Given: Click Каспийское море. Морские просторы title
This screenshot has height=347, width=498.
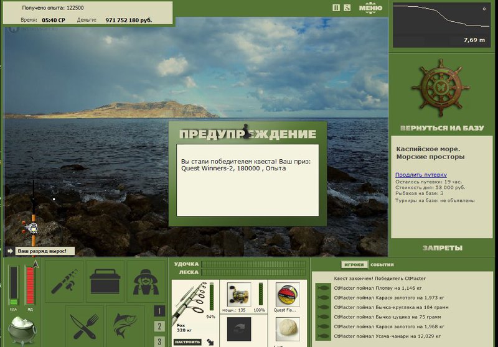Looking at the screenshot, I should click(430, 153).
